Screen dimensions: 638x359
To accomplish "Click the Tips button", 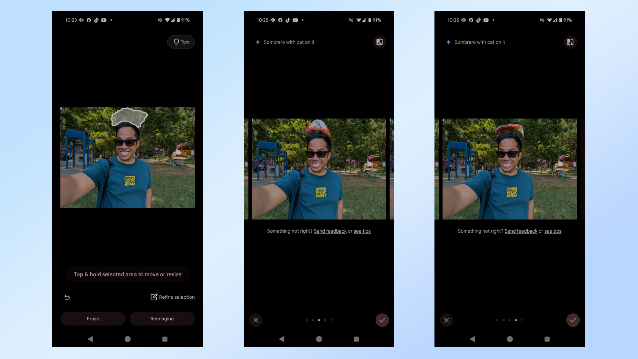I will [x=181, y=41].
